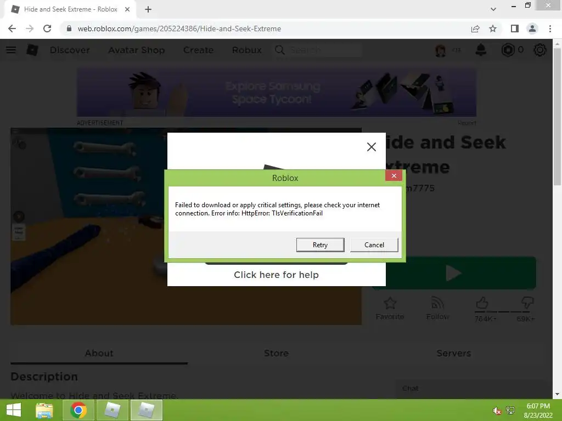Click the game screenshot preview image

click(x=186, y=226)
